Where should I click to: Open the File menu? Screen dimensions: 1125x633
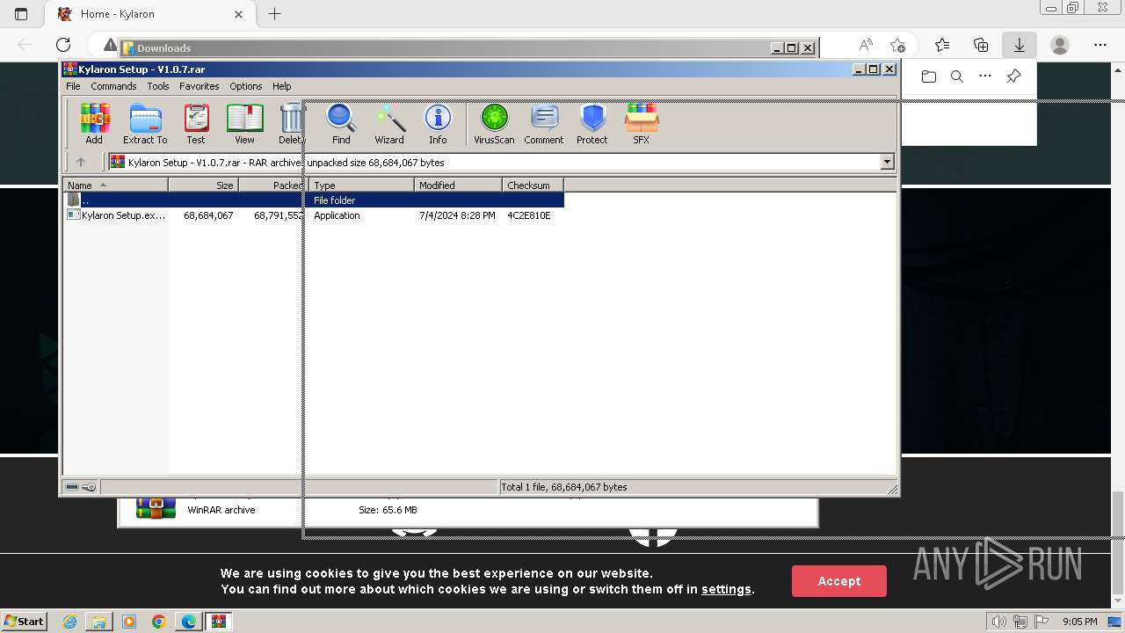73,86
